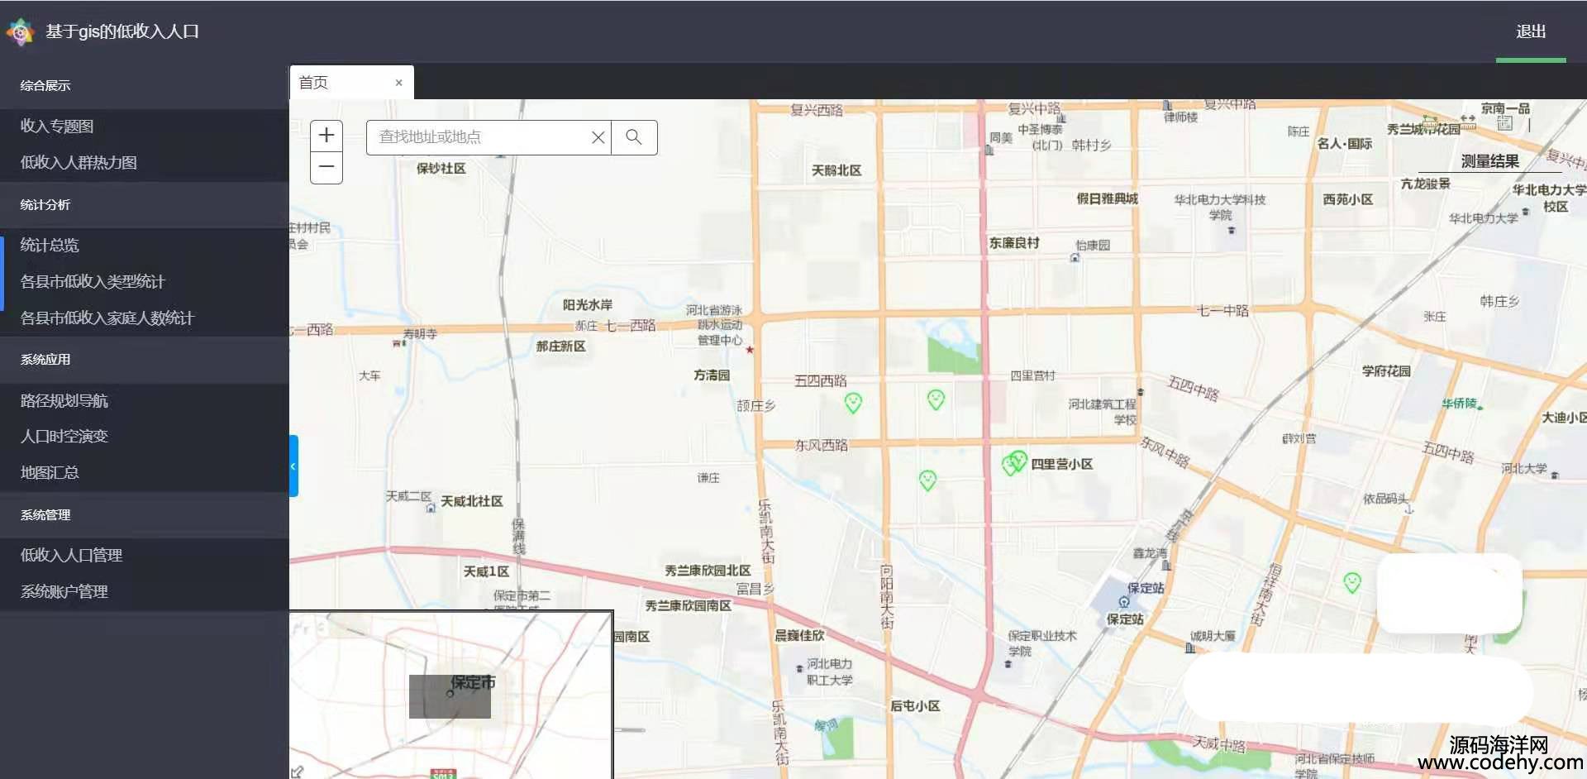Collapse the side panel with the blue handle
This screenshot has width=1587, height=779.
click(x=293, y=466)
